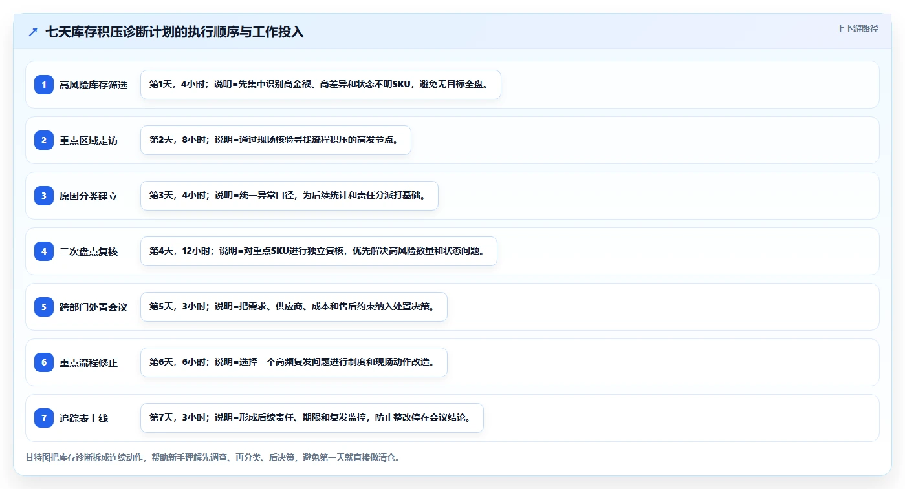Select the title 七天库存积压诊断计划的执行顺序与工作投入
The image size is (905, 489).
point(175,32)
